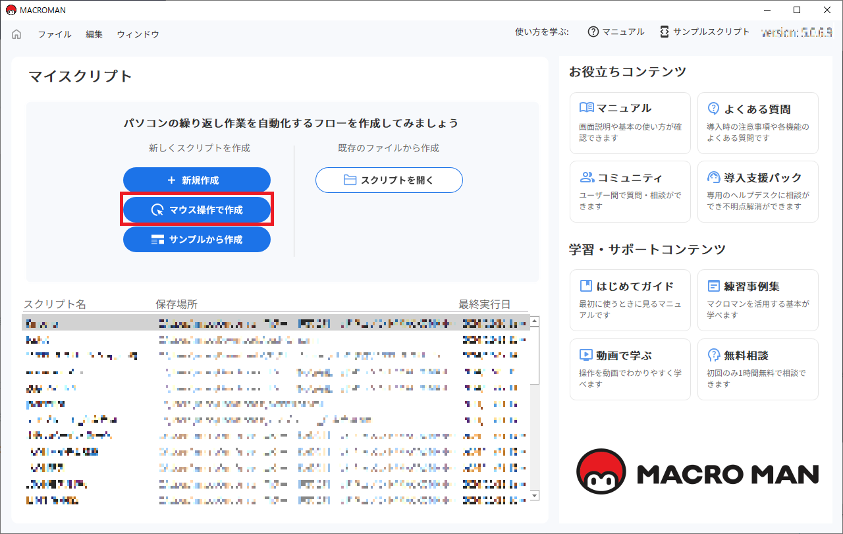The width and height of the screenshot is (843, 534).
Task: Click the サンプルから作成 button
Action: [197, 240]
